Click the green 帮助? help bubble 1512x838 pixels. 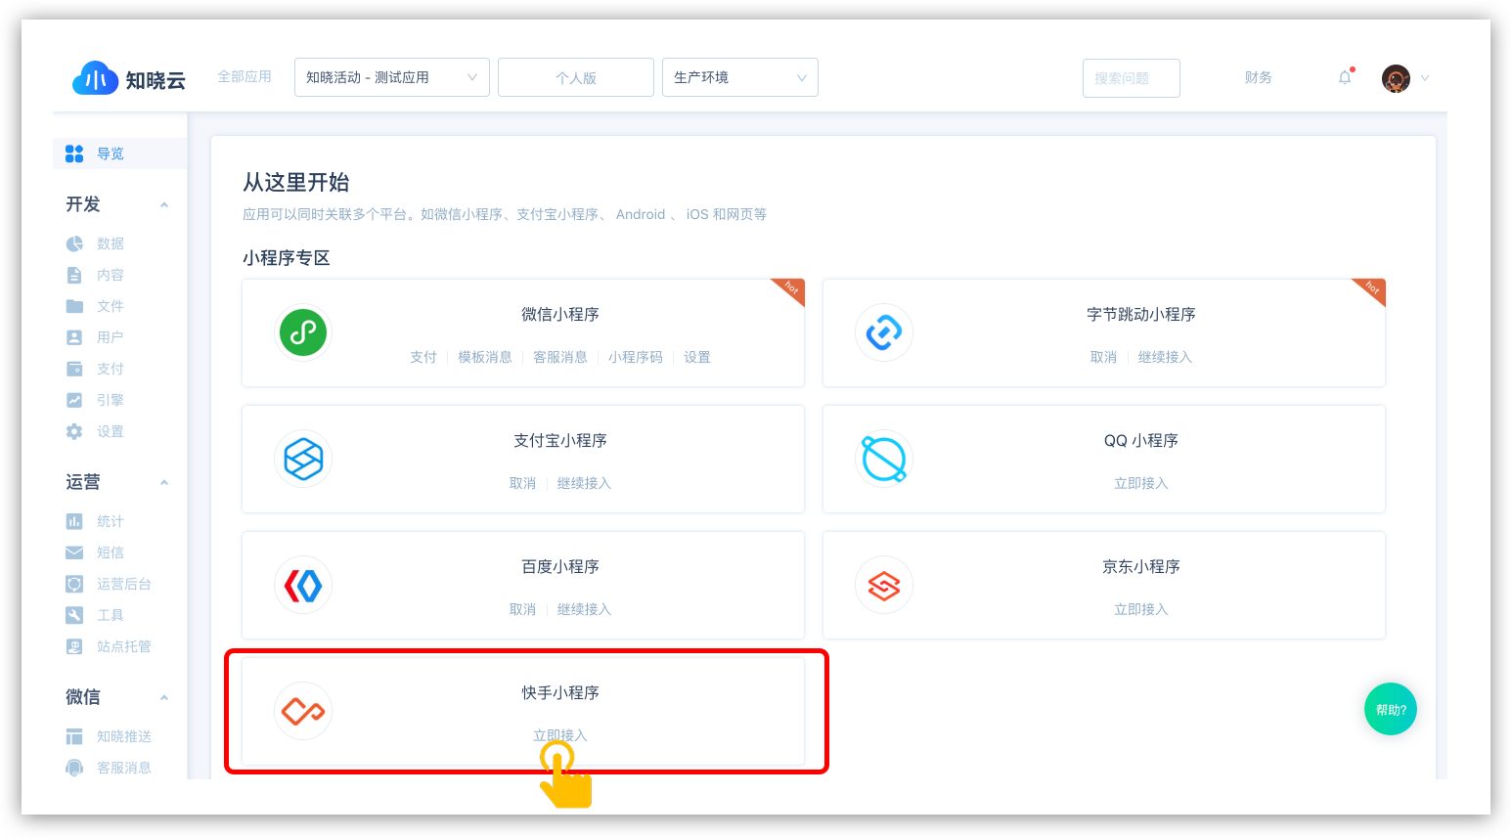[x=1391, y=709]
